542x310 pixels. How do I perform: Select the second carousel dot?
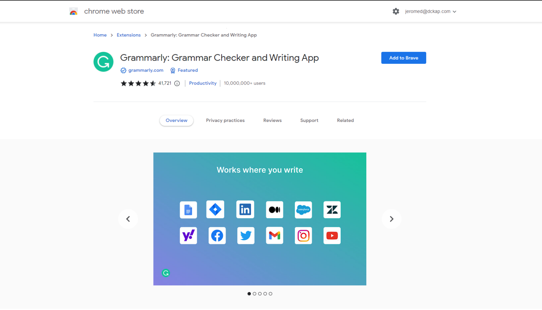(x=254, y=294)
